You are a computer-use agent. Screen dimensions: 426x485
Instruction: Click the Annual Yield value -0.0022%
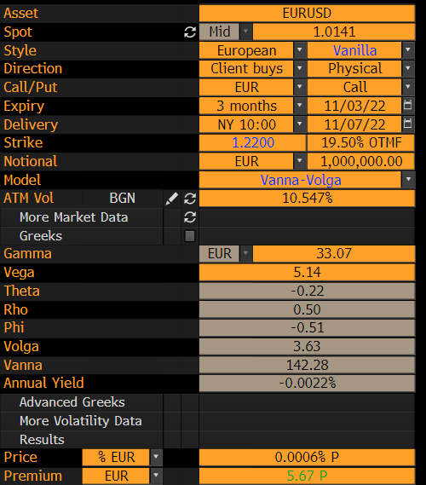coord(307,384)
